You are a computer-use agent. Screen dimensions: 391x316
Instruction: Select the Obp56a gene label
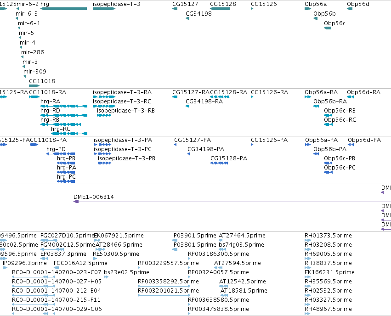[316, 4]
